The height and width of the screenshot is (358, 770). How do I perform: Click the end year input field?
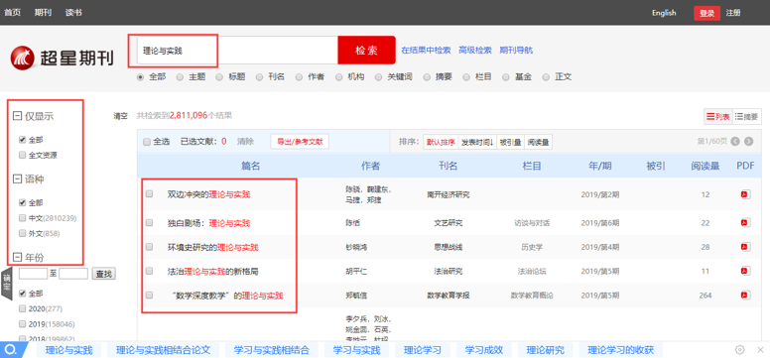click(x=73, y=274)
